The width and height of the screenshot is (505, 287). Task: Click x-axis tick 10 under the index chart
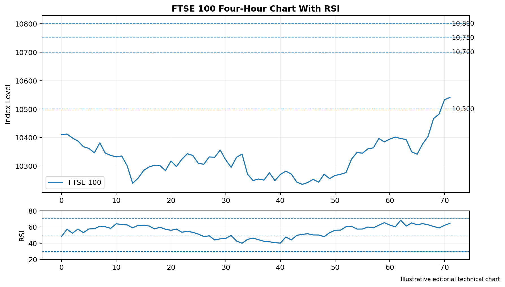pos(116,201)
